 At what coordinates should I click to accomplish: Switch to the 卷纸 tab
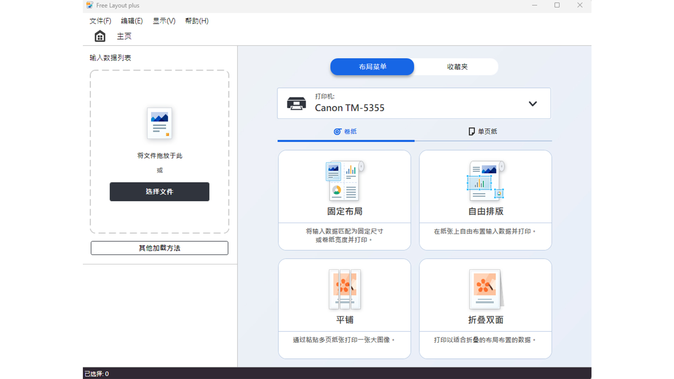[346, 132]
